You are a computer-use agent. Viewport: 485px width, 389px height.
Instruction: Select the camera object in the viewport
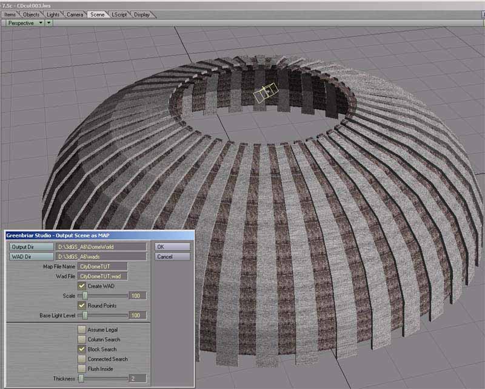point(264,93)
